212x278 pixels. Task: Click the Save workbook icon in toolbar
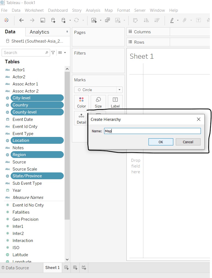click(x=43, y=20)
